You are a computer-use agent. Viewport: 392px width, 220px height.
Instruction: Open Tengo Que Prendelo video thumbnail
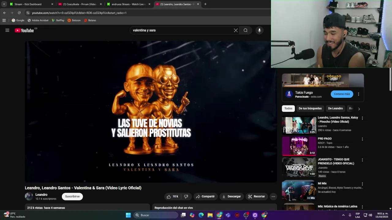click(x=299, y=167)
